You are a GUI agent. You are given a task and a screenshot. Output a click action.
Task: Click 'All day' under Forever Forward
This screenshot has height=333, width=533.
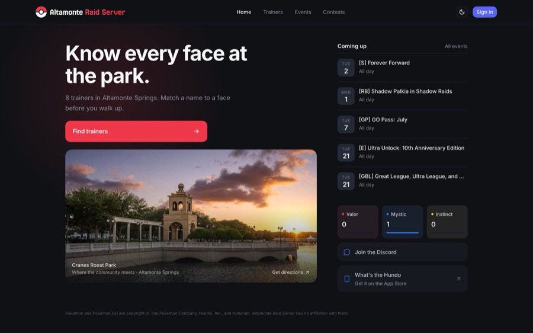pyautogui.click(x=367, y=72)
